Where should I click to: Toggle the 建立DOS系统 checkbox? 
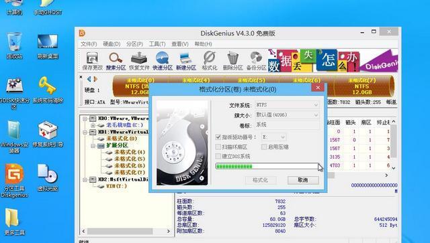click(x=218, y=157)
